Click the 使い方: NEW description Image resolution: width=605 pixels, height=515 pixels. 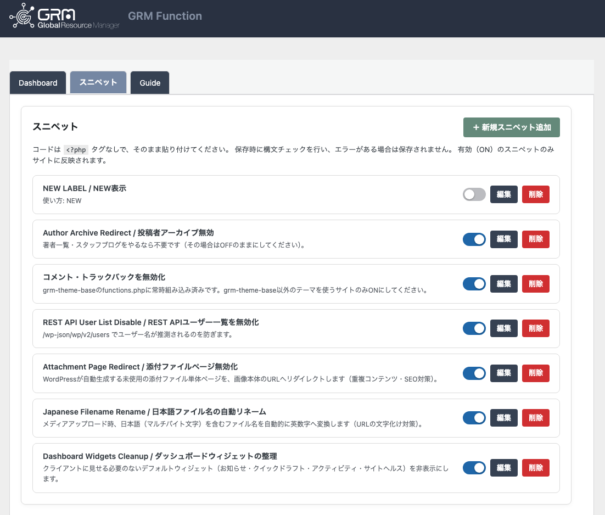coord(62,200)
